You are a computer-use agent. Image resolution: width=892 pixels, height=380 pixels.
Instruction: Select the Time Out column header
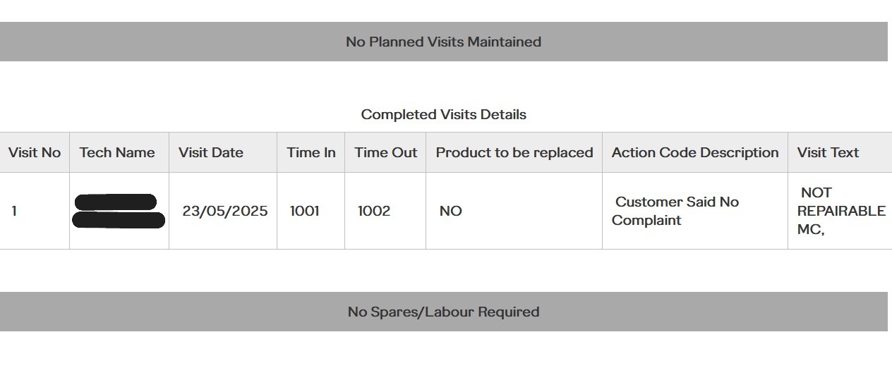pyautogui.click(x=385, y=152)
